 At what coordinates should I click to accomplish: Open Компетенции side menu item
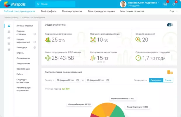tap(23, 69)
